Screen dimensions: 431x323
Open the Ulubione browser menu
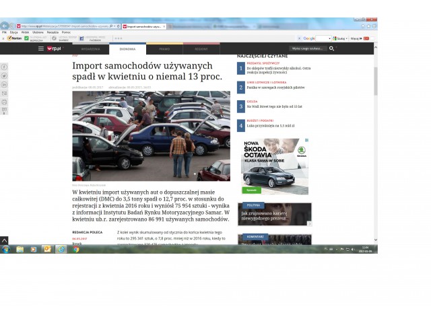(x=38, y=32)
